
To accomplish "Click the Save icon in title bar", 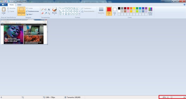I will tap(5, 1).
